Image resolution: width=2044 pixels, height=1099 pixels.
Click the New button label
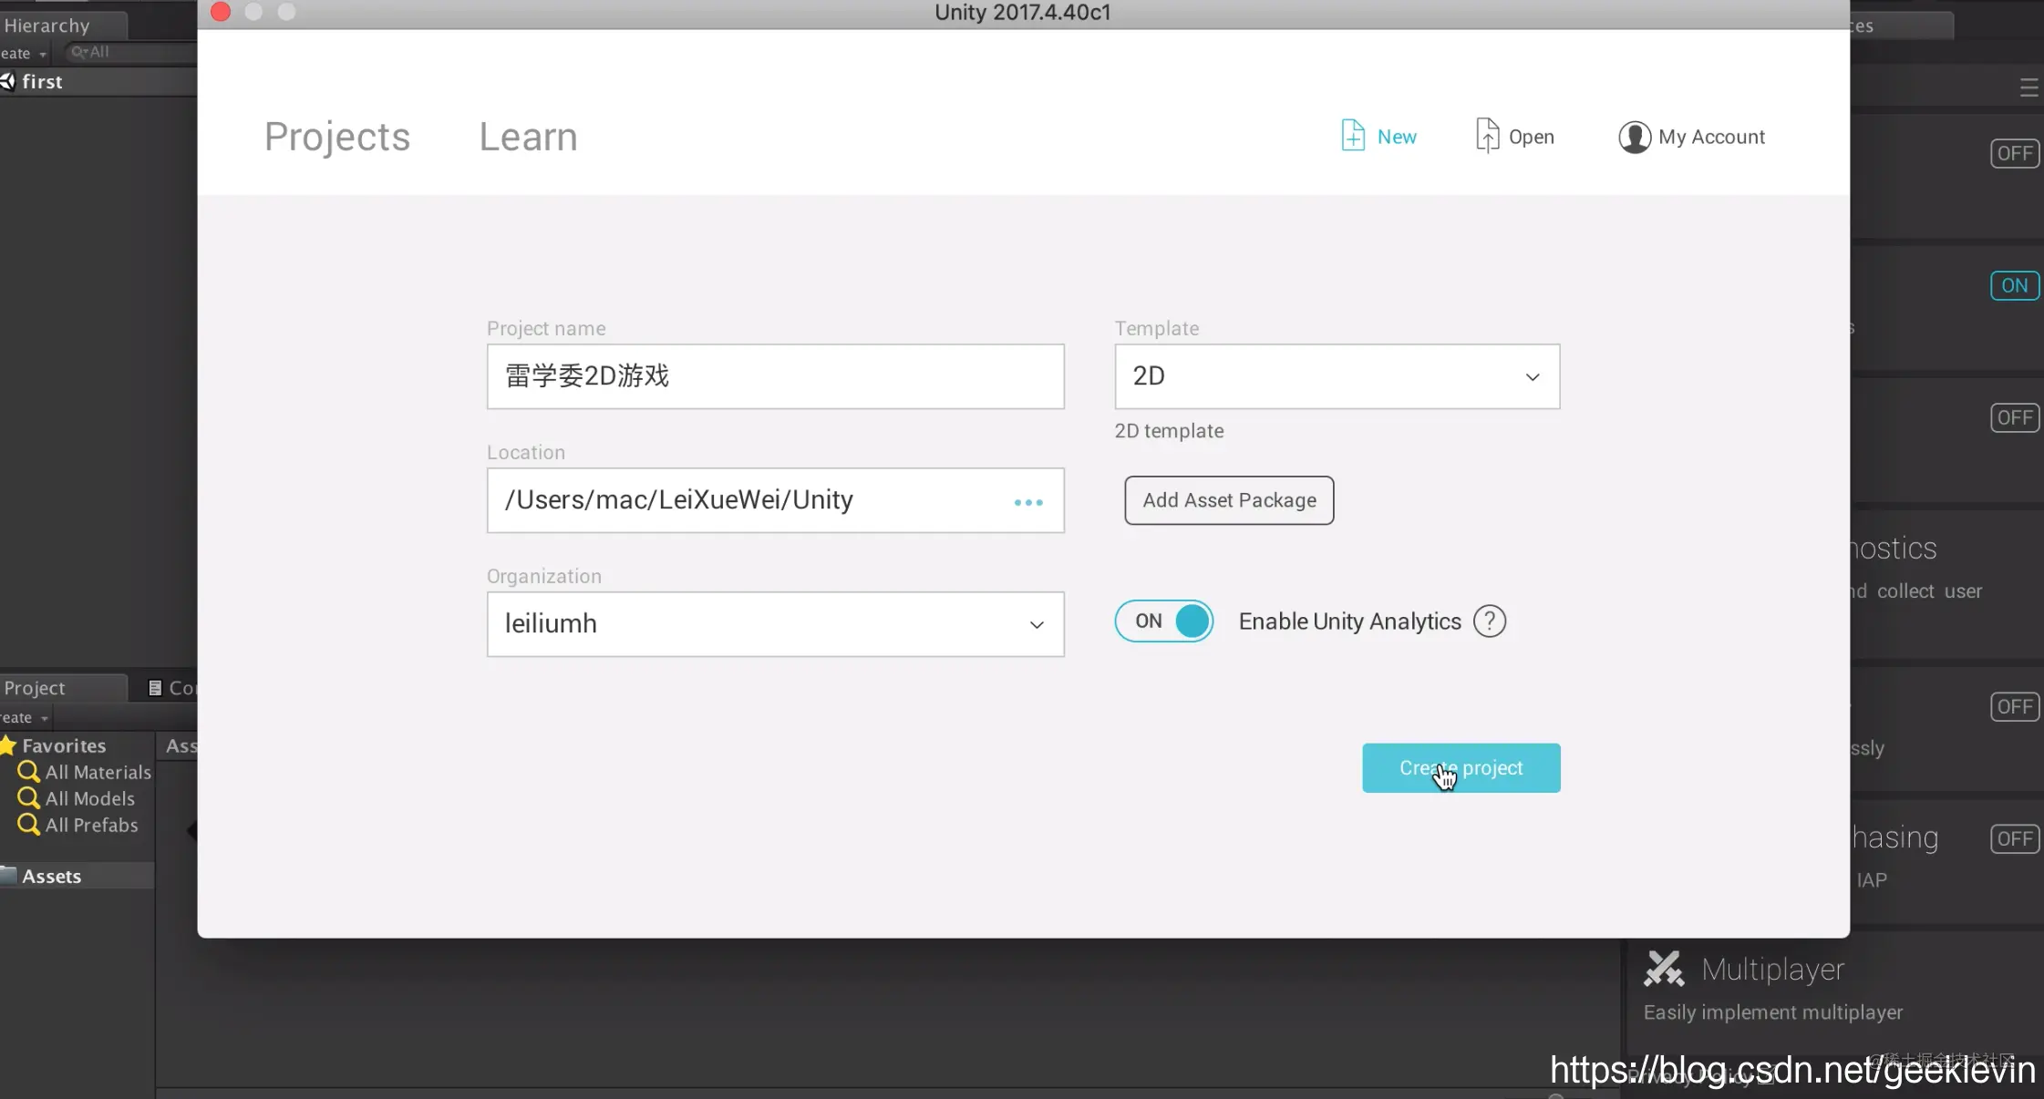pos(1397,137)
